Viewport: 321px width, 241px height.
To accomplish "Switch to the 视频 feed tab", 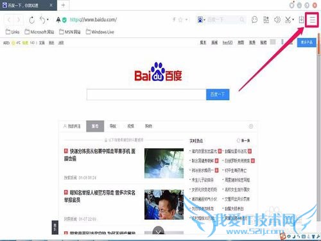I will 130,126.
